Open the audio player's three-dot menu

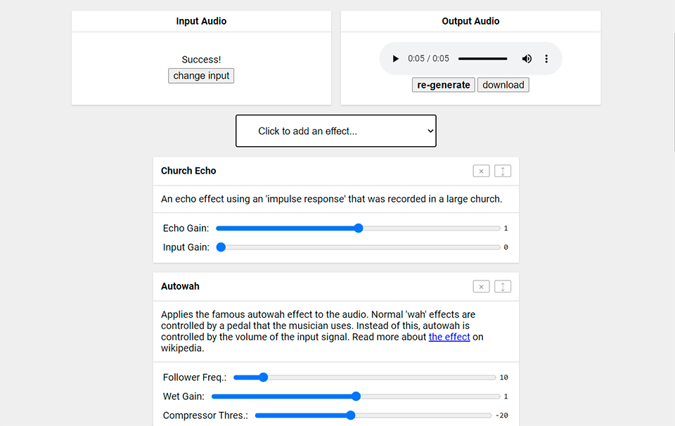546,59
